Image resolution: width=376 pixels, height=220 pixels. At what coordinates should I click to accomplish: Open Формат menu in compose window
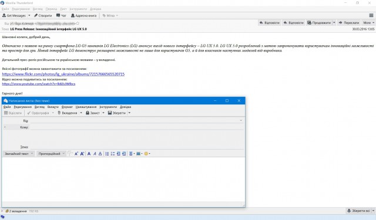point(67,107)
